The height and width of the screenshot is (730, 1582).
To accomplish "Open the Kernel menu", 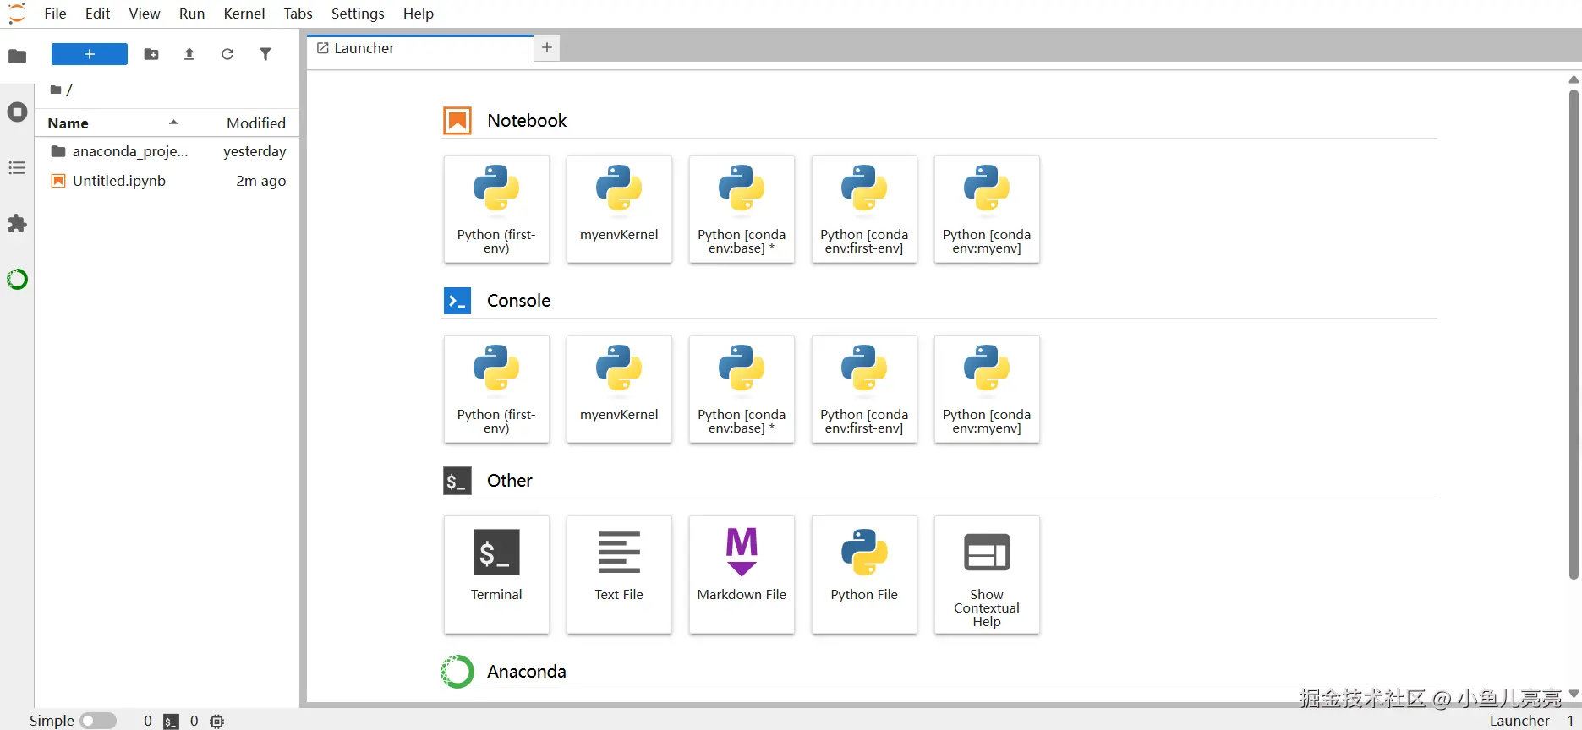I will click(x=244, y=14).
